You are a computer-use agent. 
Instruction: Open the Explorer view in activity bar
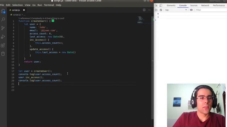tap(3, 11)
